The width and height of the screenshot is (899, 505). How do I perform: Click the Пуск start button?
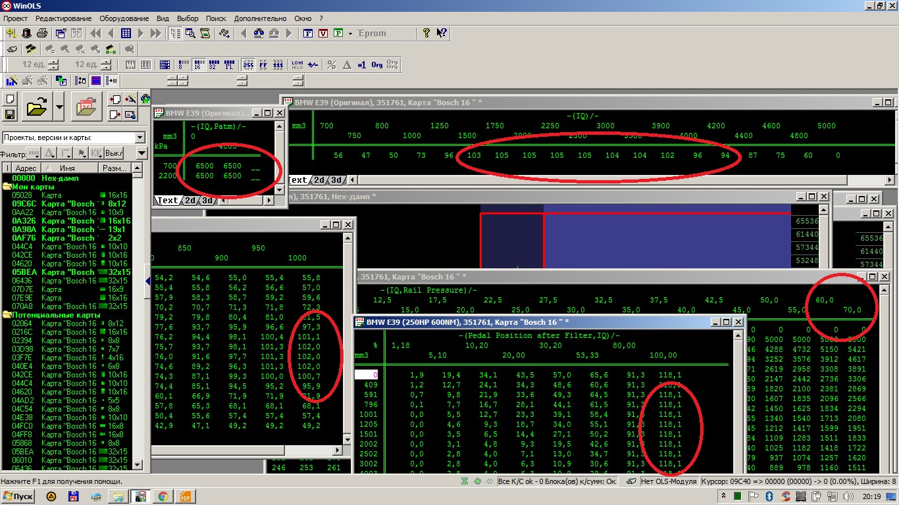[18, 496]
